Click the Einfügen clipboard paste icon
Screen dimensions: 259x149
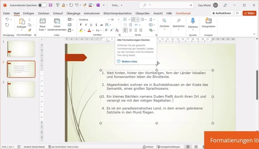(x=21, y=21)
